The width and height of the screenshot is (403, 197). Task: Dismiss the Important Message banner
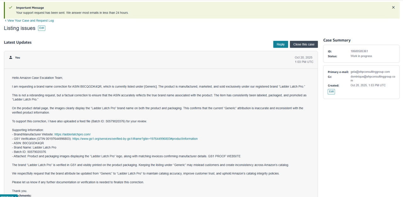click(x=393, y=8)
